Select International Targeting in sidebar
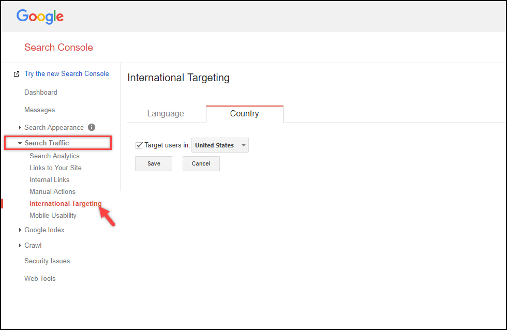The height and width of the screenshot is (330, 507). 66,204
